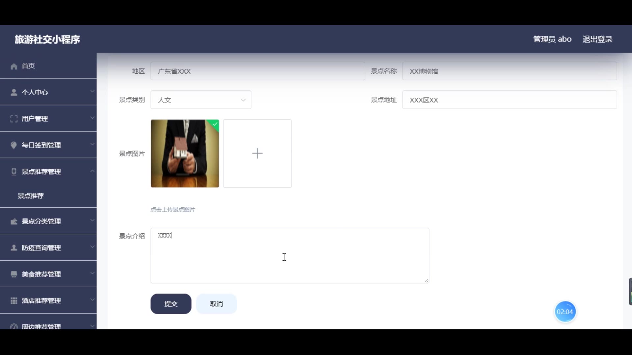Click the 景点类别 label
This screenshot has height=355, width=632.
coord(132,100)
